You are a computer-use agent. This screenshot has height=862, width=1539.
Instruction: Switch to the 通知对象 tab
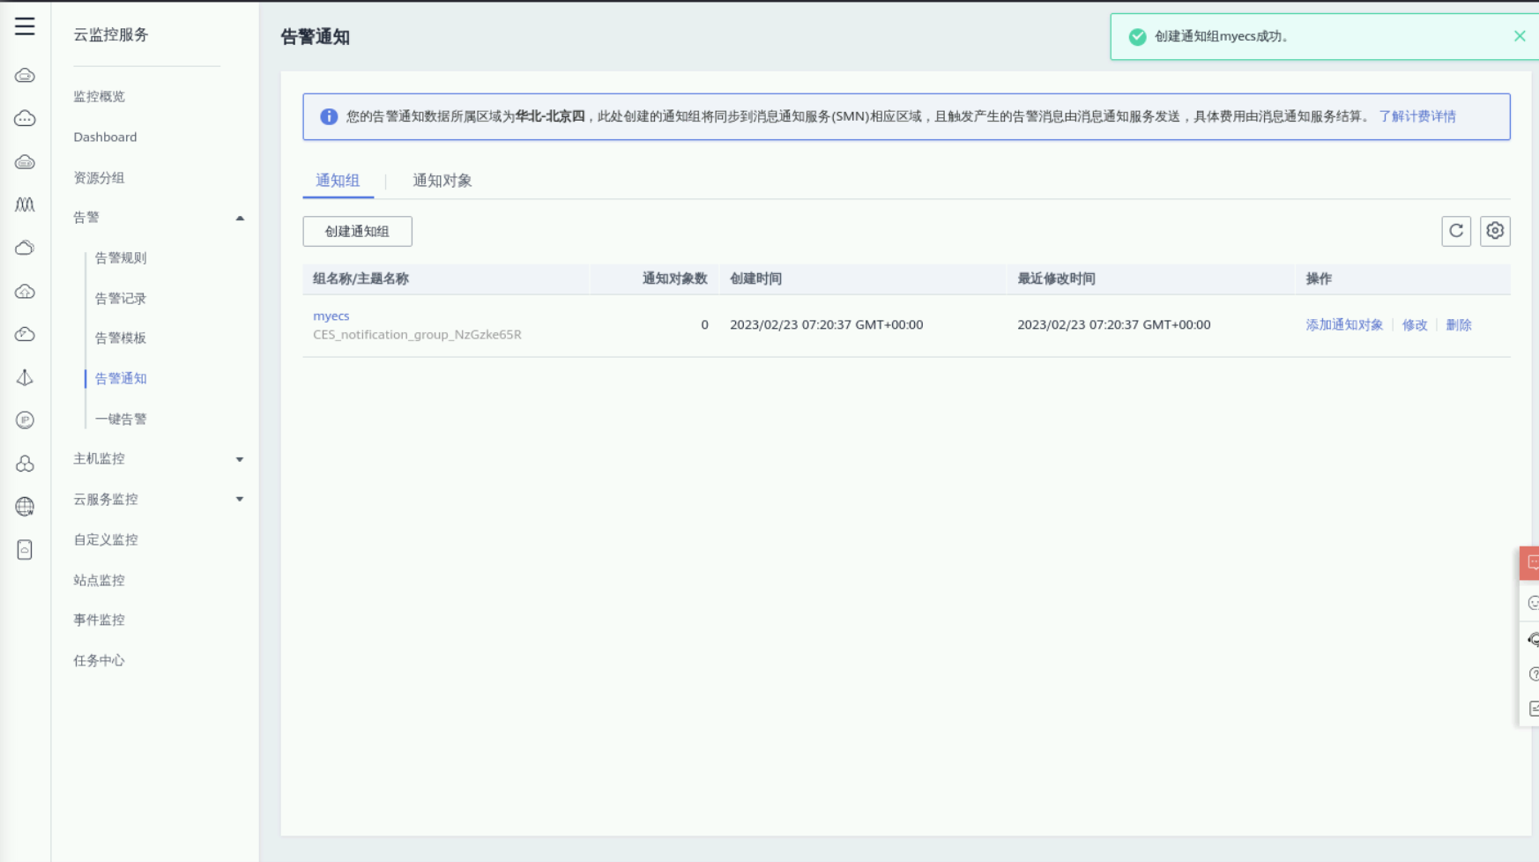(442, 181)
